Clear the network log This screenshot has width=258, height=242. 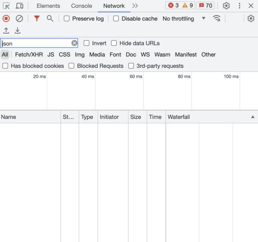pyautogui.click(x=19, y=19)
